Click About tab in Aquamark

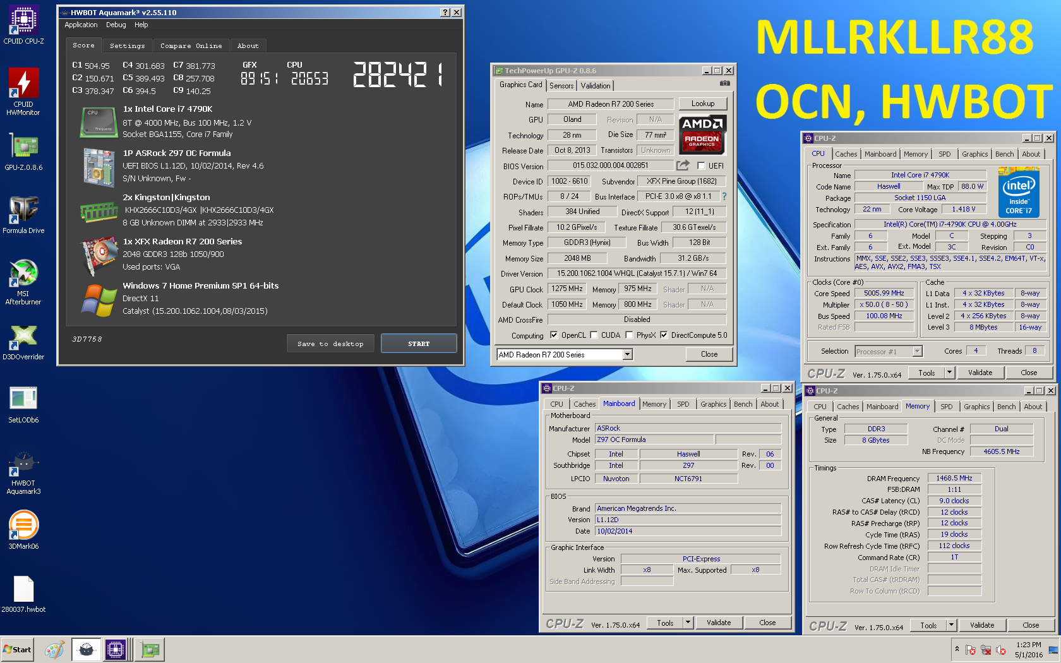tap(248, 45)
